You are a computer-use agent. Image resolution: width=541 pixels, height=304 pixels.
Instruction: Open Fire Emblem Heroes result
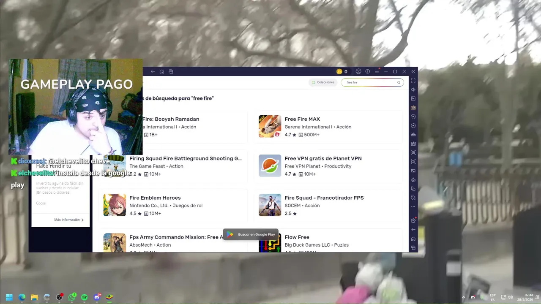(173, 205)
